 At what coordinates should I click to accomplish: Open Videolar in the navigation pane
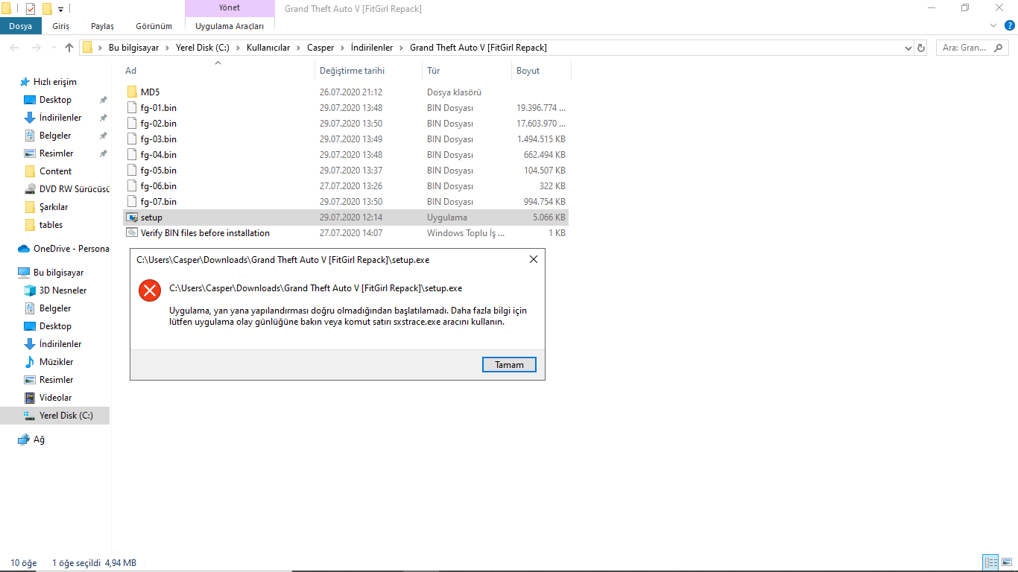[x=55, y=398]
